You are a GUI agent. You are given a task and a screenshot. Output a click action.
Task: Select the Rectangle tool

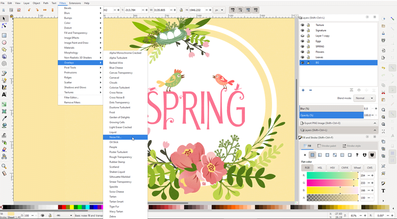[x=4, y=36]
